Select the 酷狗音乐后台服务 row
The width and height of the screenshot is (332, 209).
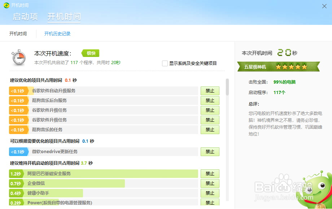[x=104, y=101]
